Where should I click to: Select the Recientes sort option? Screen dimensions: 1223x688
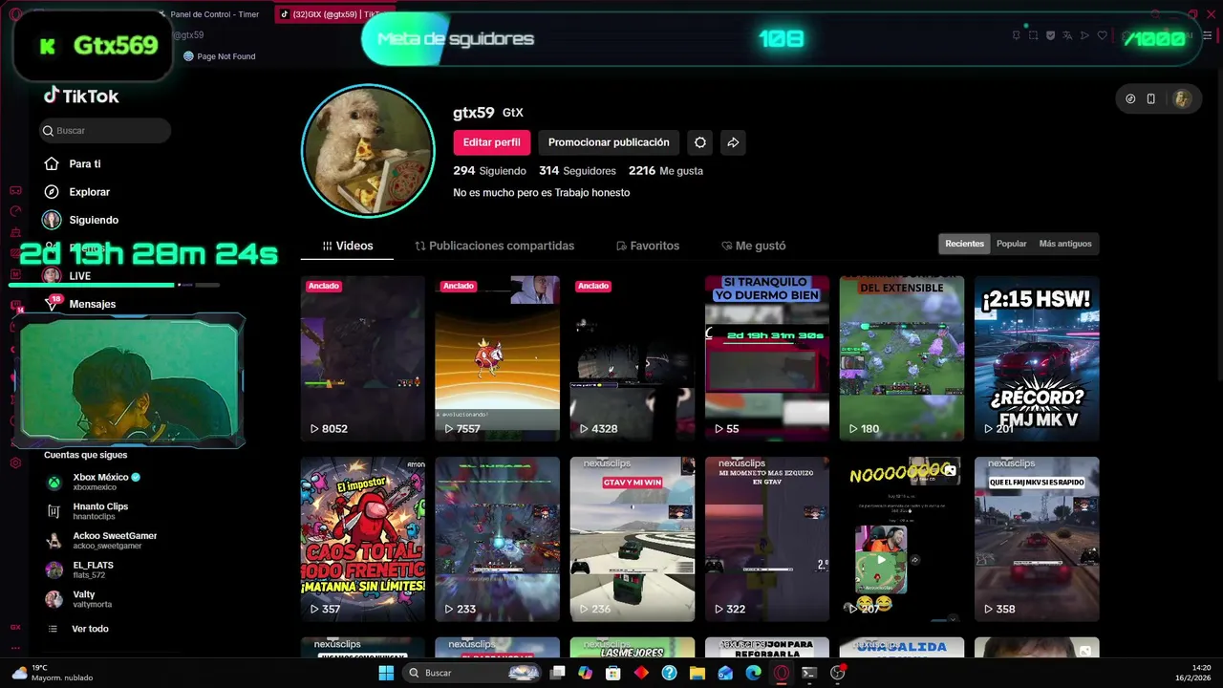click(x=964, y=244)
